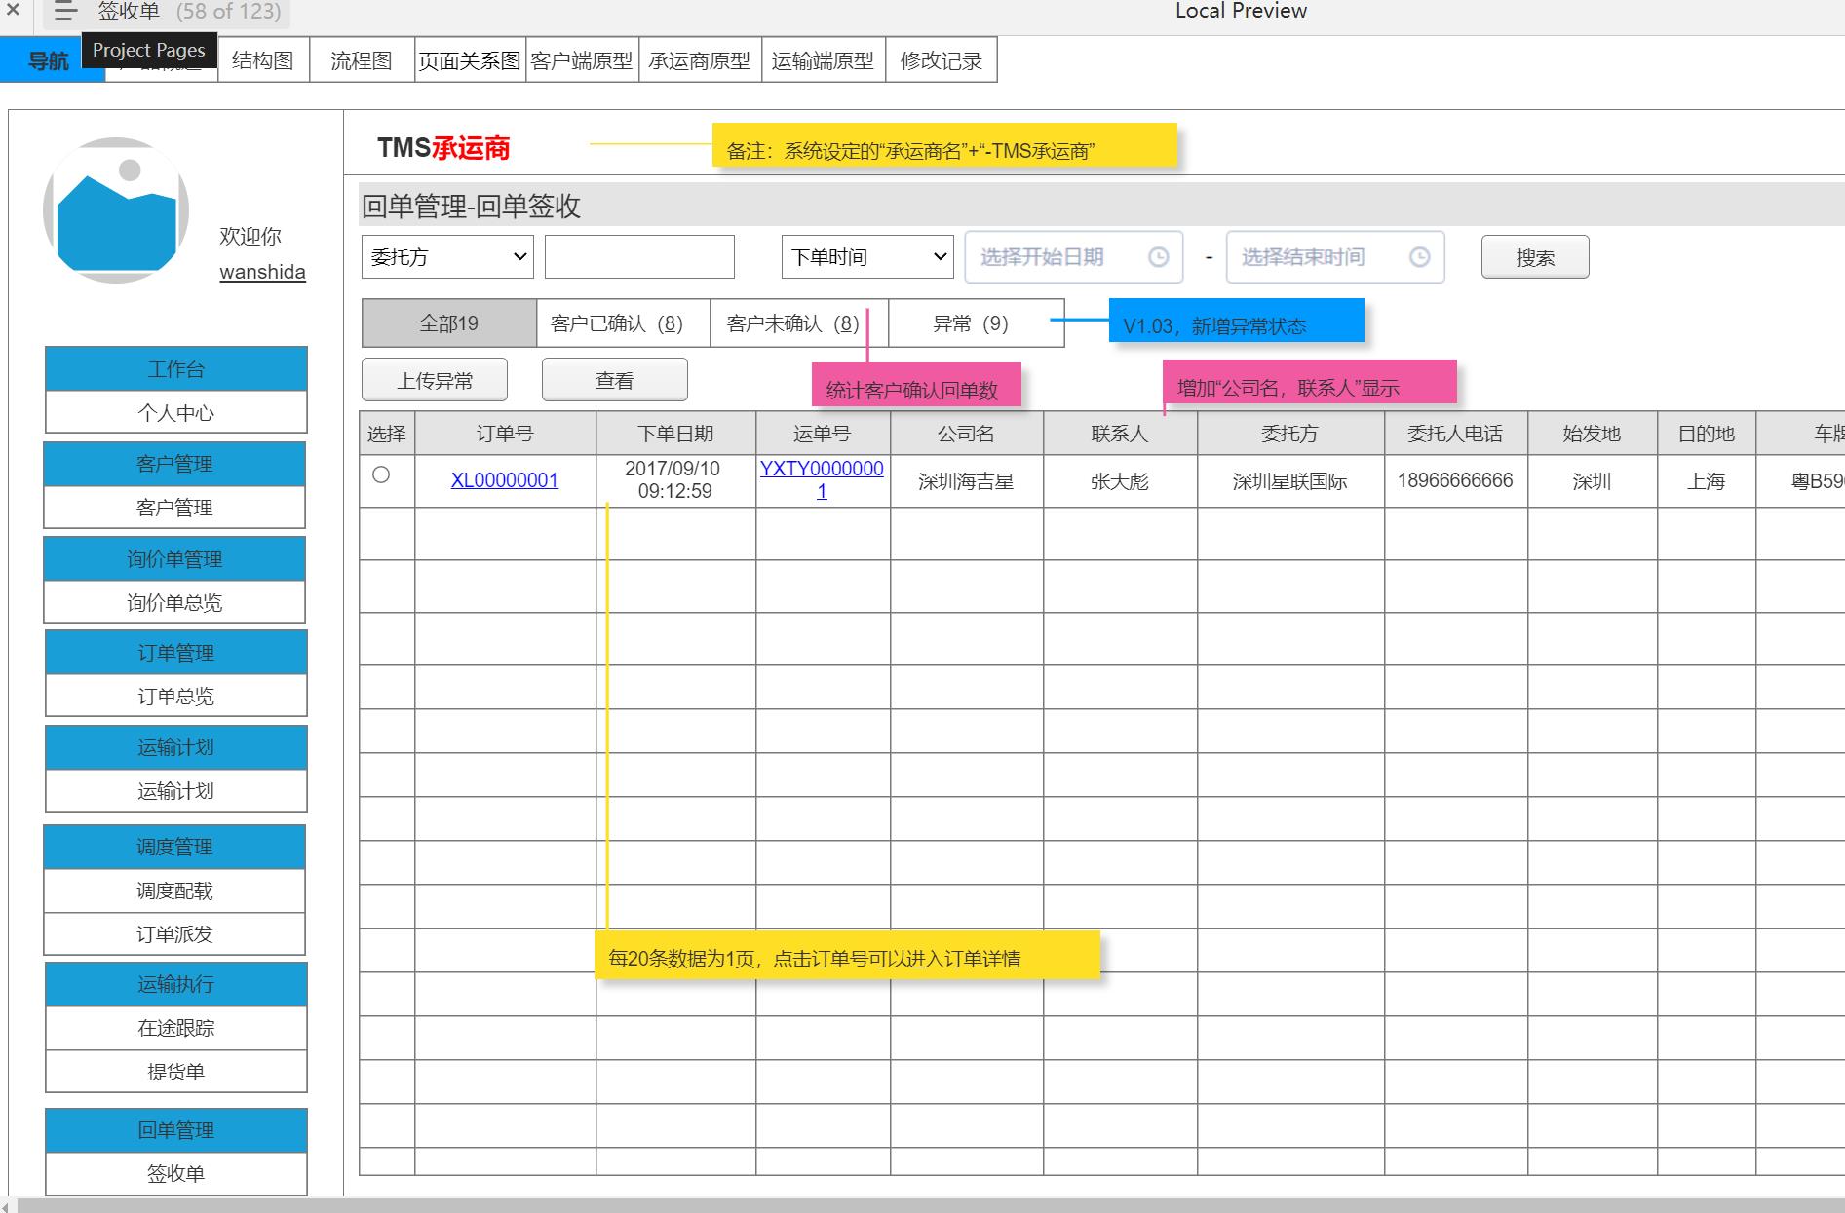Open 订单总览 in the sidebar
Viewport: 1845px width, 1213px height.
(x=176, y=696)
